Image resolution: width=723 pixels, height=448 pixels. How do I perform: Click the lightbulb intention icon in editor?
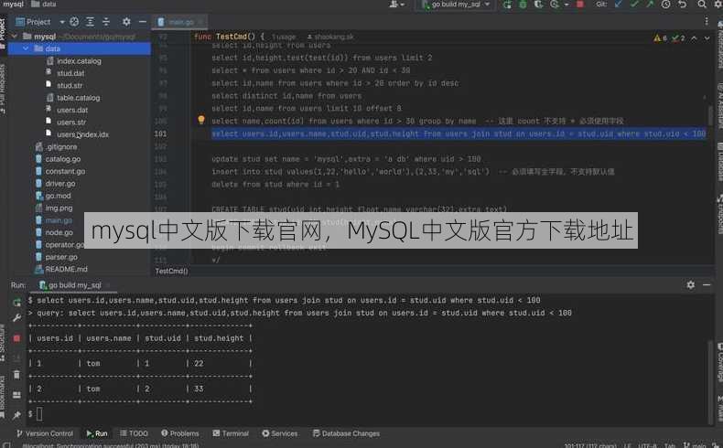coord(201,120)
